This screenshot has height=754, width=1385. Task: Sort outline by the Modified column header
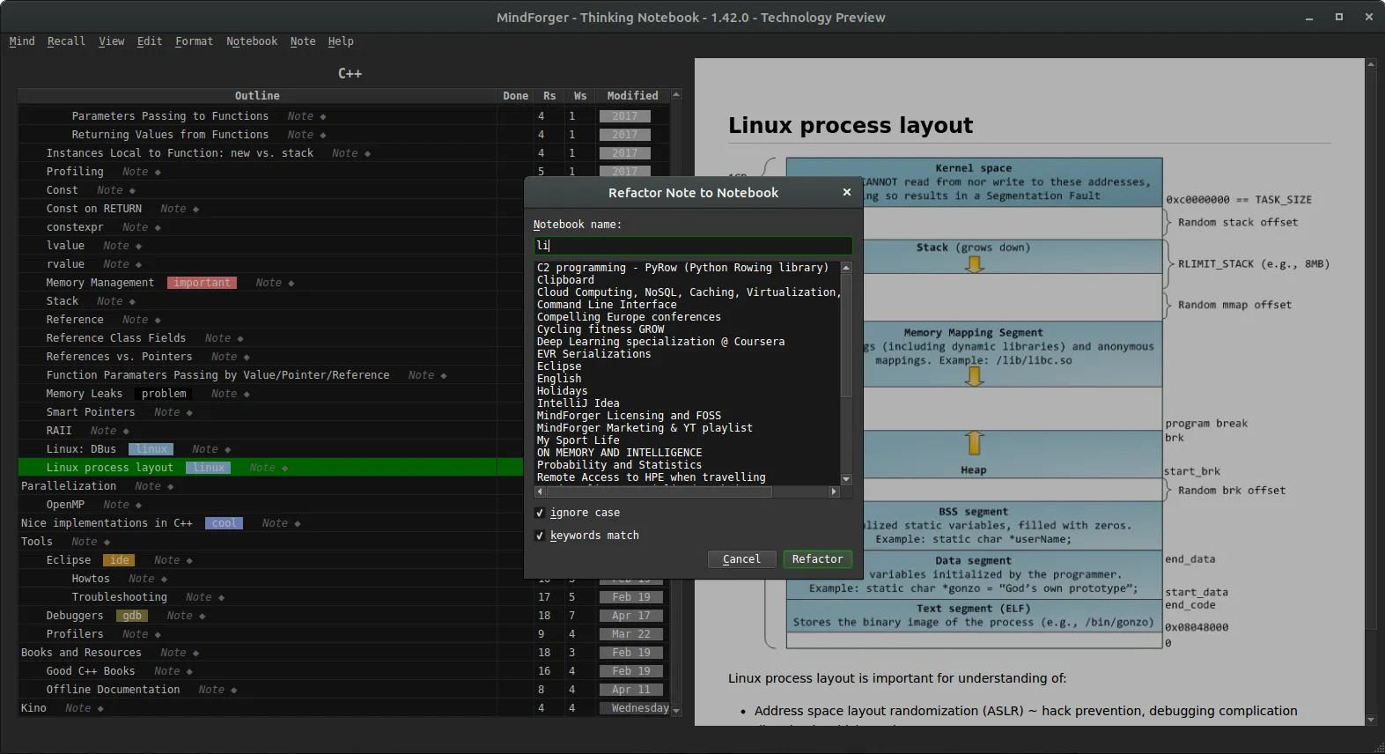(x=632, y=95)
